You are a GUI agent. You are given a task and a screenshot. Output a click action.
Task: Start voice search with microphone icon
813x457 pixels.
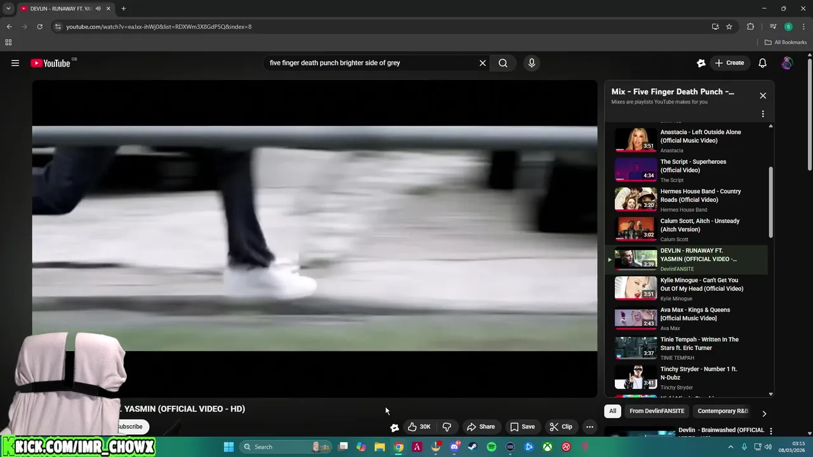coord(532,63)
